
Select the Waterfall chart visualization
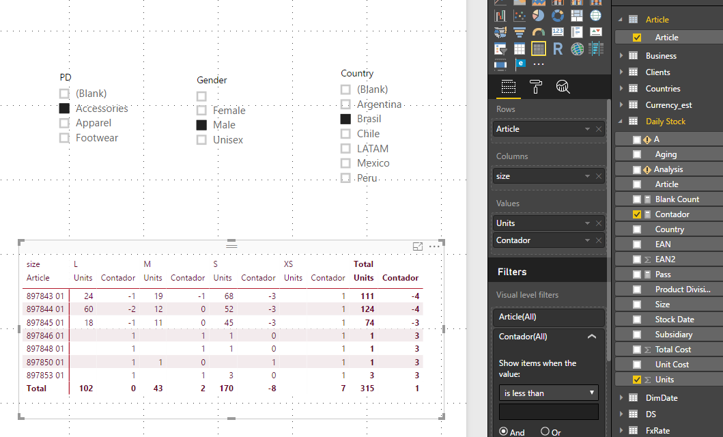click(x=500, y=16)
